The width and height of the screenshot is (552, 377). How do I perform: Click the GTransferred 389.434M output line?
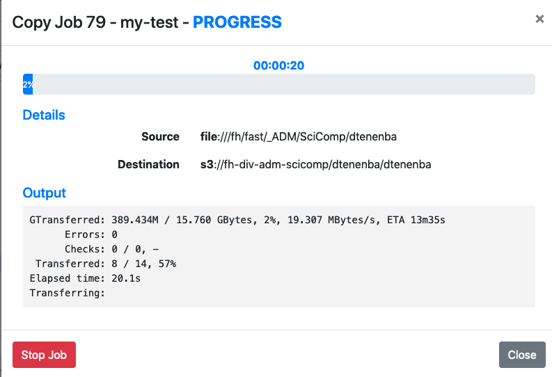[237, 220]
